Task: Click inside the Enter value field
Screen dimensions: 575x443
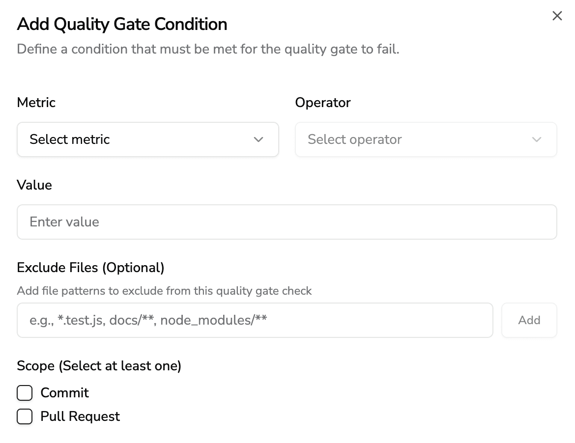Action: tap(287, 222)
